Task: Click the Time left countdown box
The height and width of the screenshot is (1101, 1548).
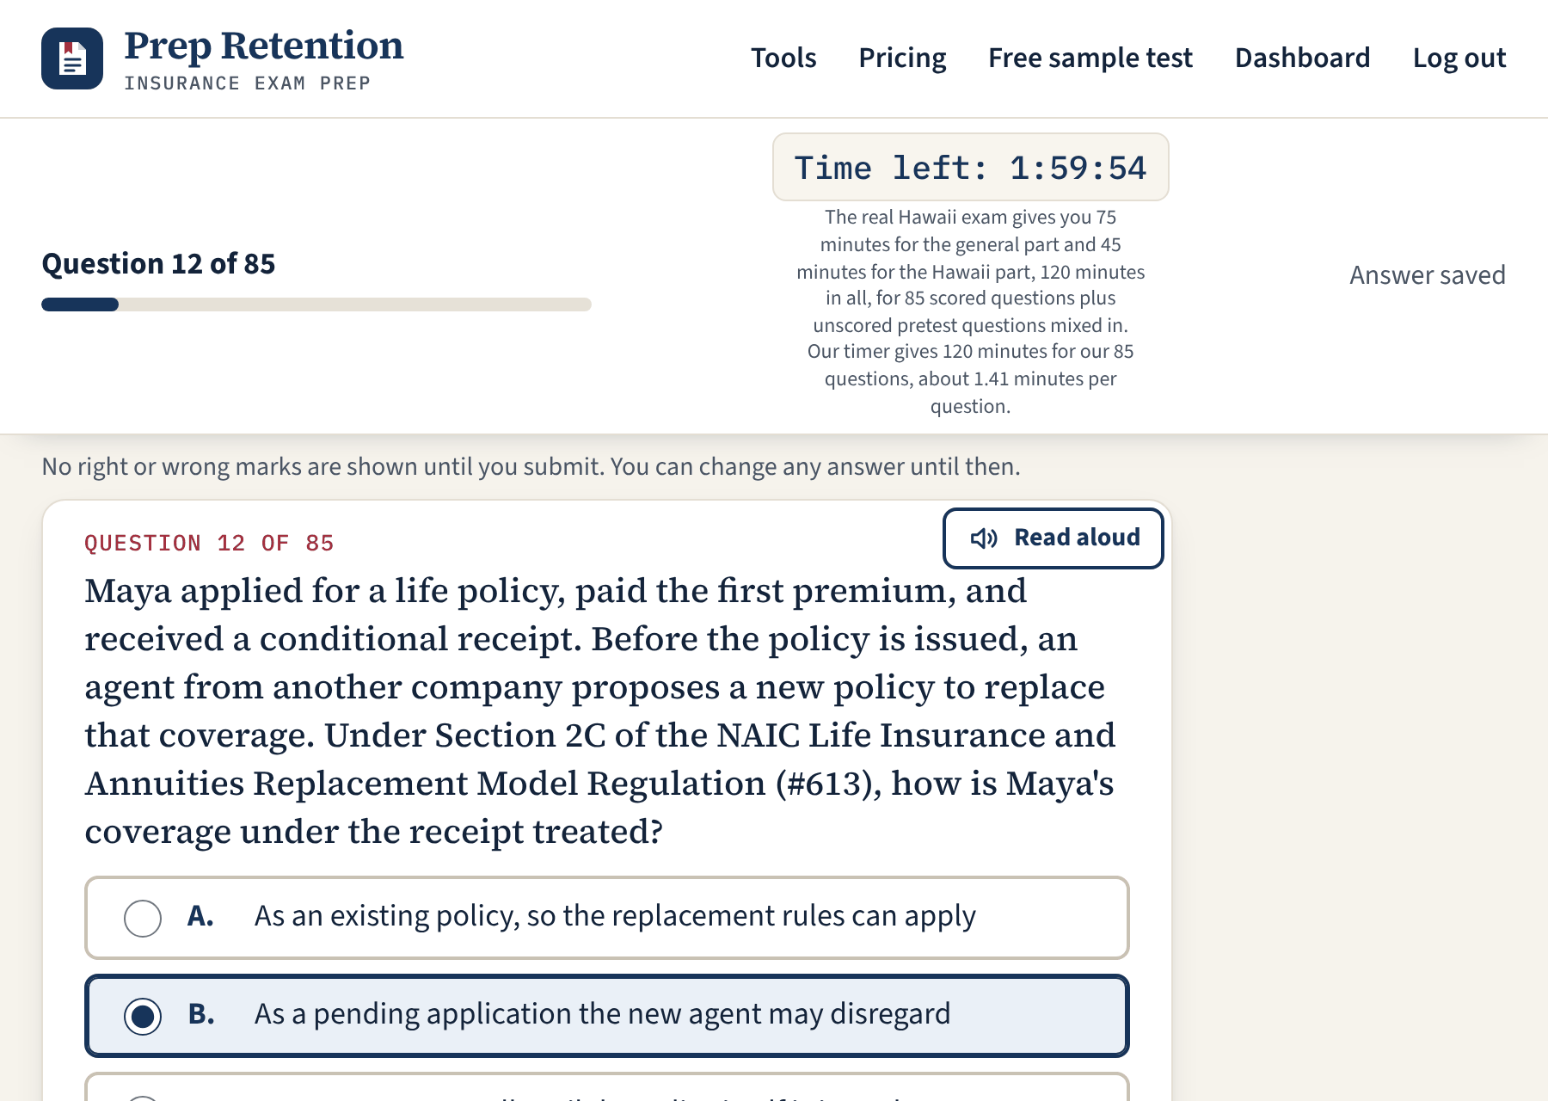Action: 970,167
